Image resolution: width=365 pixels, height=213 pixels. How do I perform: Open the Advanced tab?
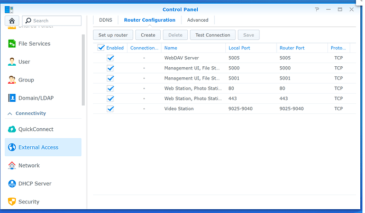pos(198,20)
